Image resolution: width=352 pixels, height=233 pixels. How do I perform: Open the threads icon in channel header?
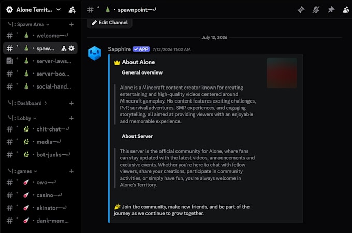point(301,10)
